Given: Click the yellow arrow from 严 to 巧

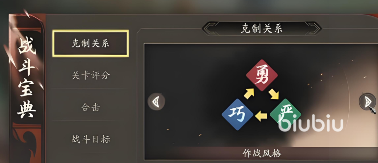Looking at the screenshot, I should [261, 116].
